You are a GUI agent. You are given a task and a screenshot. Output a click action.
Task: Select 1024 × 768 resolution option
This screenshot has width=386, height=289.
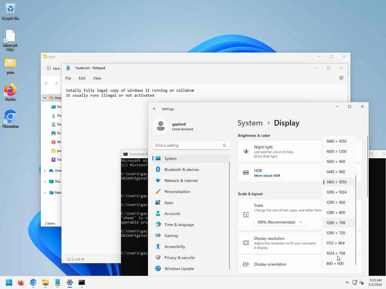(339, 253)
